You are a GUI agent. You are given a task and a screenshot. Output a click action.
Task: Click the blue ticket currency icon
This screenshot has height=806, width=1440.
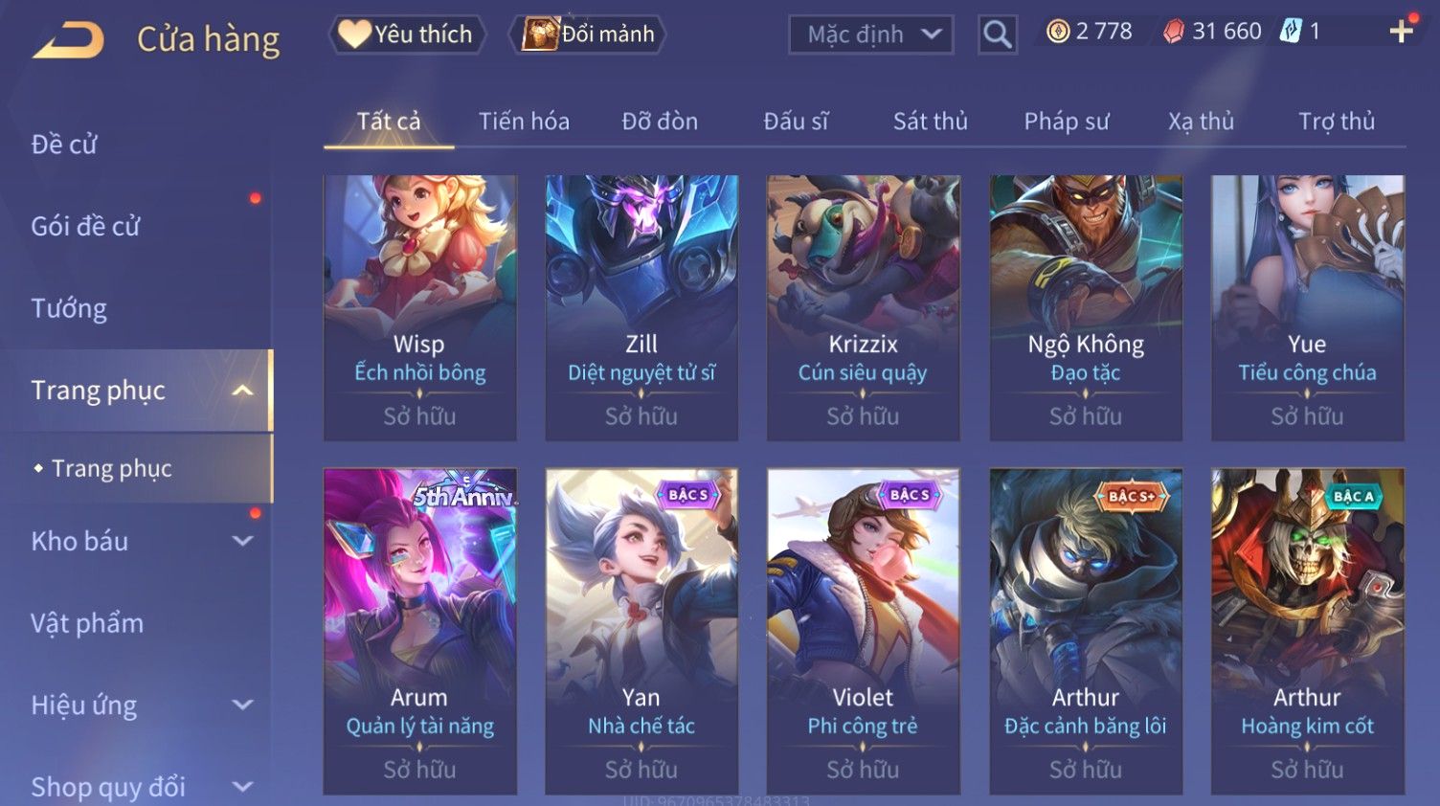pos(1292,32)
